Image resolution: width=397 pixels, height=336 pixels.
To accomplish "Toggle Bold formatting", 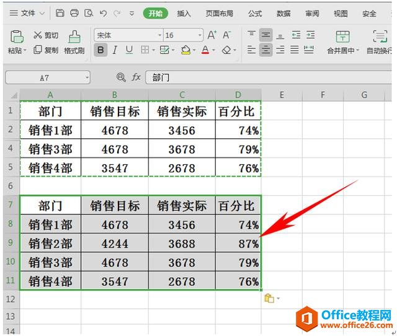I will (x=100, y=50).
